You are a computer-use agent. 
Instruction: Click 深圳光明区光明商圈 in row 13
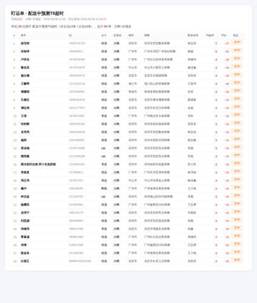tap(157, 140)
